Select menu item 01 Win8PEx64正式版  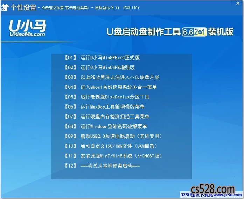pos(102,58)
